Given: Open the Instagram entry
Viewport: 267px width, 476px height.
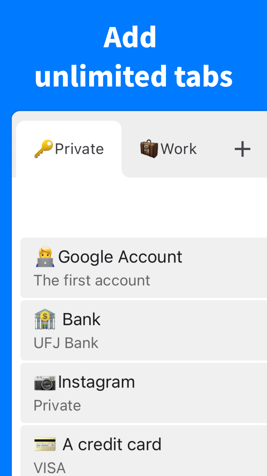Looking at the screenshot, I should click(x=96, y=381).
